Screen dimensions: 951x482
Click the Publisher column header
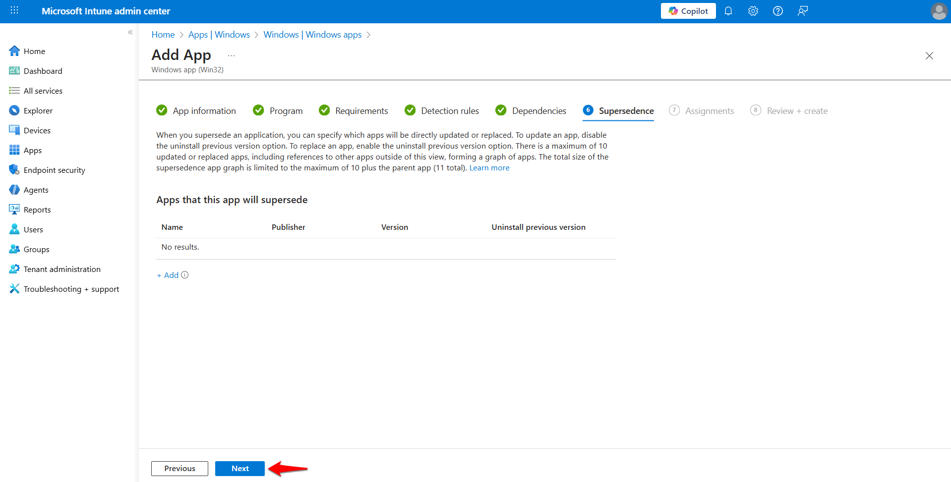click(x=289, y=227)
